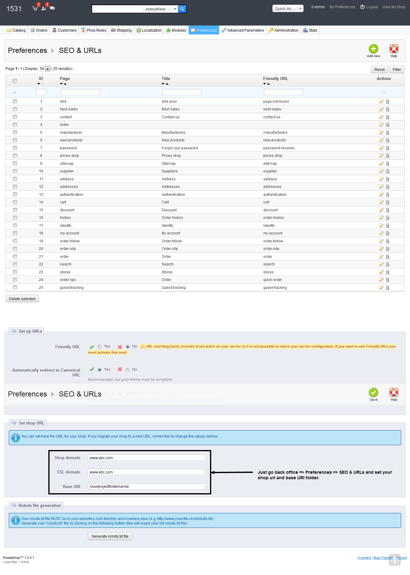Click the Filter button

[397, 69]
